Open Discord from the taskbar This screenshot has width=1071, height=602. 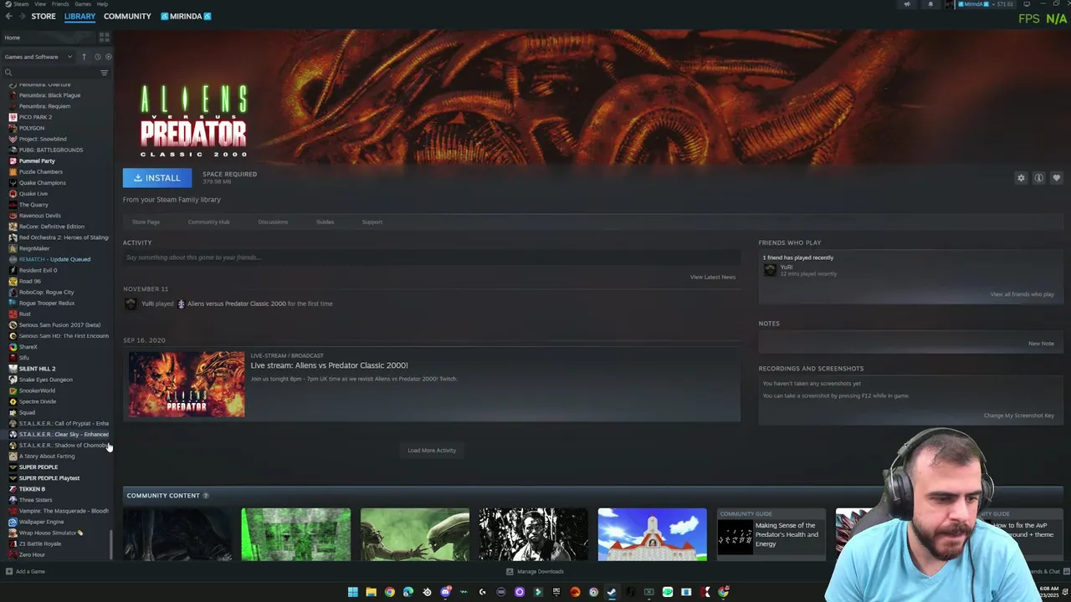pyautogui.click(x=445, y=592)
